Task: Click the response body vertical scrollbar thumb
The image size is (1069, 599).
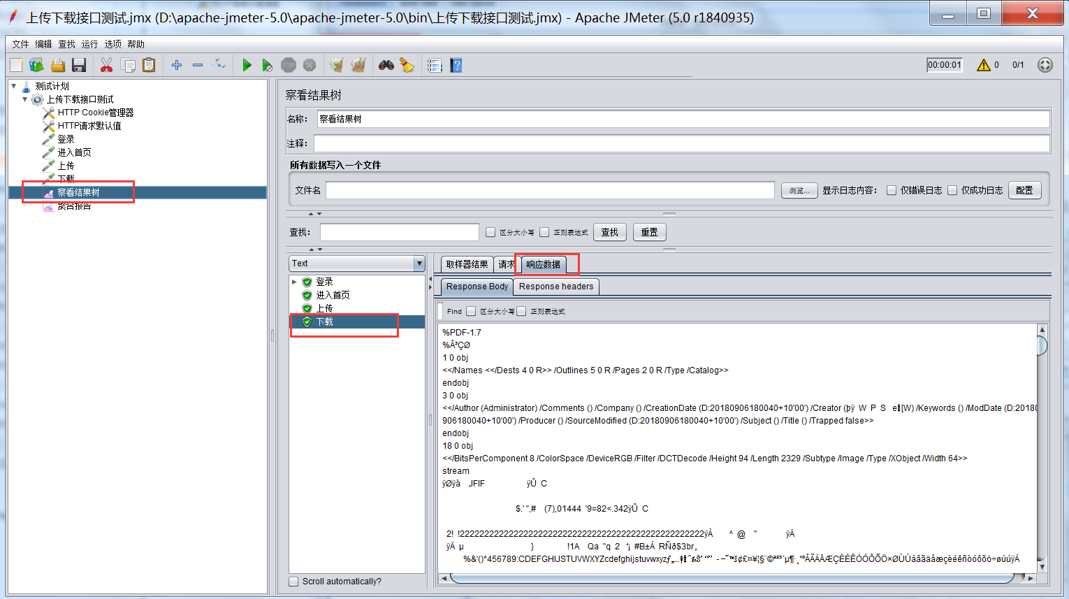Action: click(x=1042, y=345)
